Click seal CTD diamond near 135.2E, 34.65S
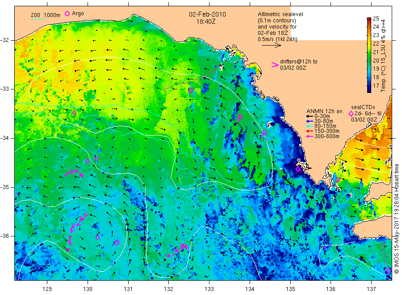The height and width of the screenshot is (295, 402). pos(298,169)
